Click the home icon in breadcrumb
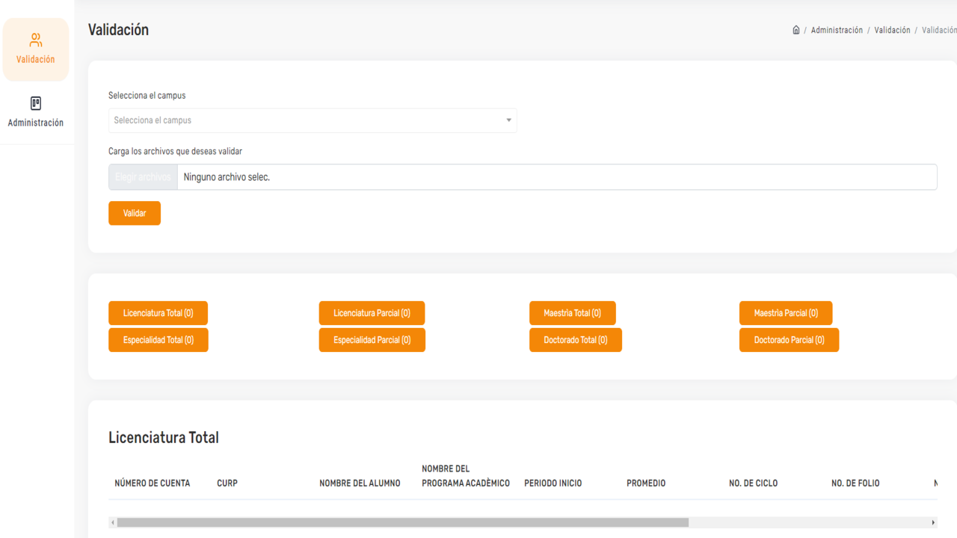 [x=796, y=30]
